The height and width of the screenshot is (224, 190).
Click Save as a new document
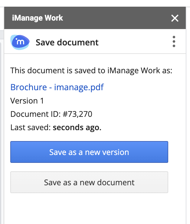[x=89, y=182]
